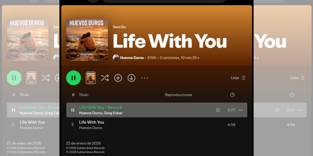Viewport: 313px width, 156px height.
Task: Toggle shuffle for this single
Action: [x=105, y=78]
